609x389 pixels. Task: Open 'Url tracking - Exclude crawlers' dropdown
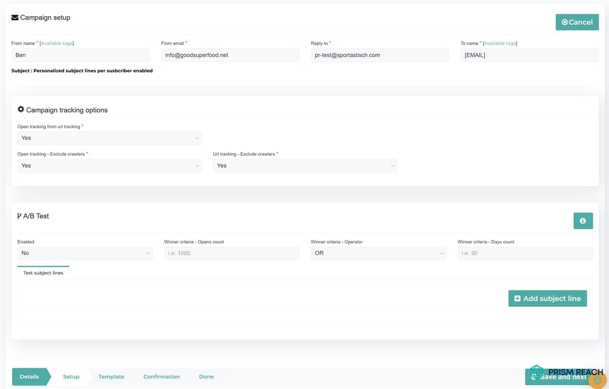pos(305,165)
